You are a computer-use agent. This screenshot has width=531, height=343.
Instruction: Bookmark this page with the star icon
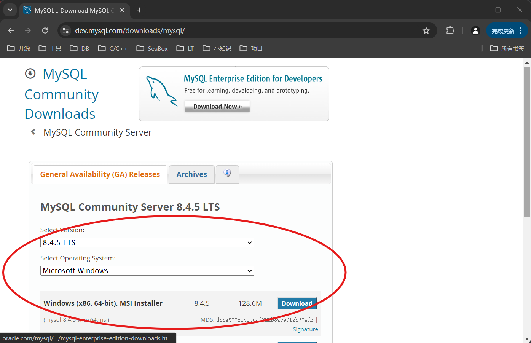point(426,31)
